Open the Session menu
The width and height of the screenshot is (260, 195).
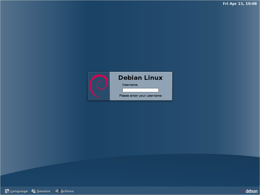(41, 191)
